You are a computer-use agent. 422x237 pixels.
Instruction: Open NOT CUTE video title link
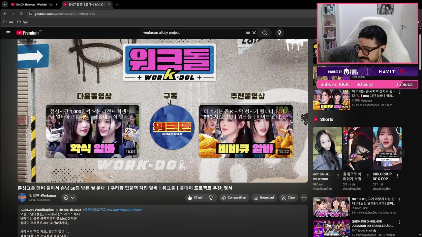coord(373,201)
